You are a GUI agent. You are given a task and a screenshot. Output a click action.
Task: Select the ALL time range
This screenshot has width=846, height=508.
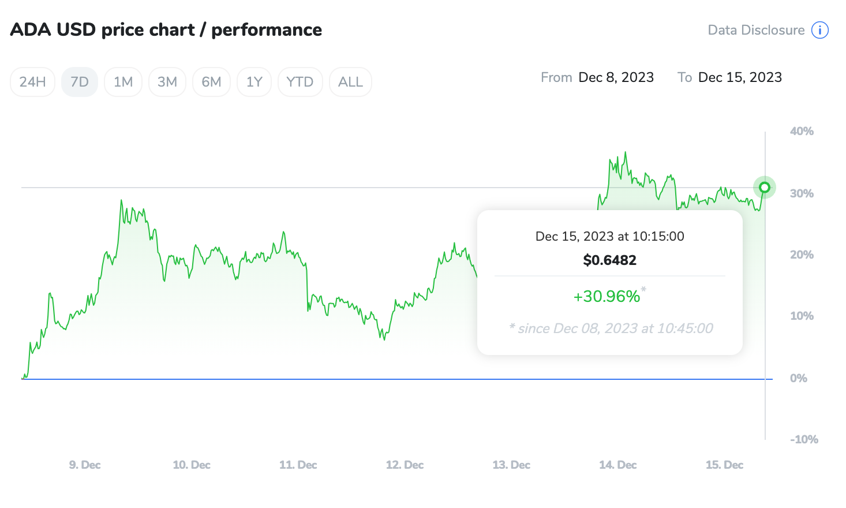350,81
